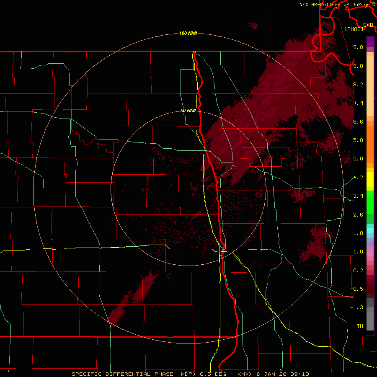Click the DKD label above the color scale
Viewport: 377px width, 377px height.
[368, 25]
